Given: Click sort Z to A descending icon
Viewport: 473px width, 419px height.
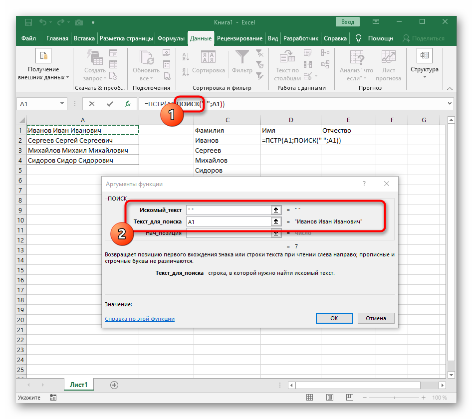Looking at the screenshot, I should pos(186,72).
